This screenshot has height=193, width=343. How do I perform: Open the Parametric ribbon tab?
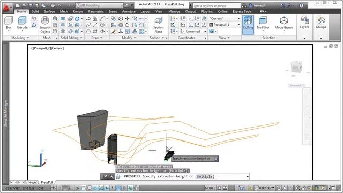(96, 11)
